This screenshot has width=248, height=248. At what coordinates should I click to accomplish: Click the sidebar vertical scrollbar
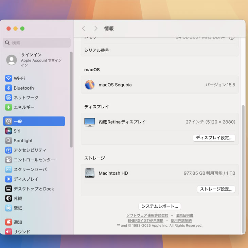coord(71,100)
